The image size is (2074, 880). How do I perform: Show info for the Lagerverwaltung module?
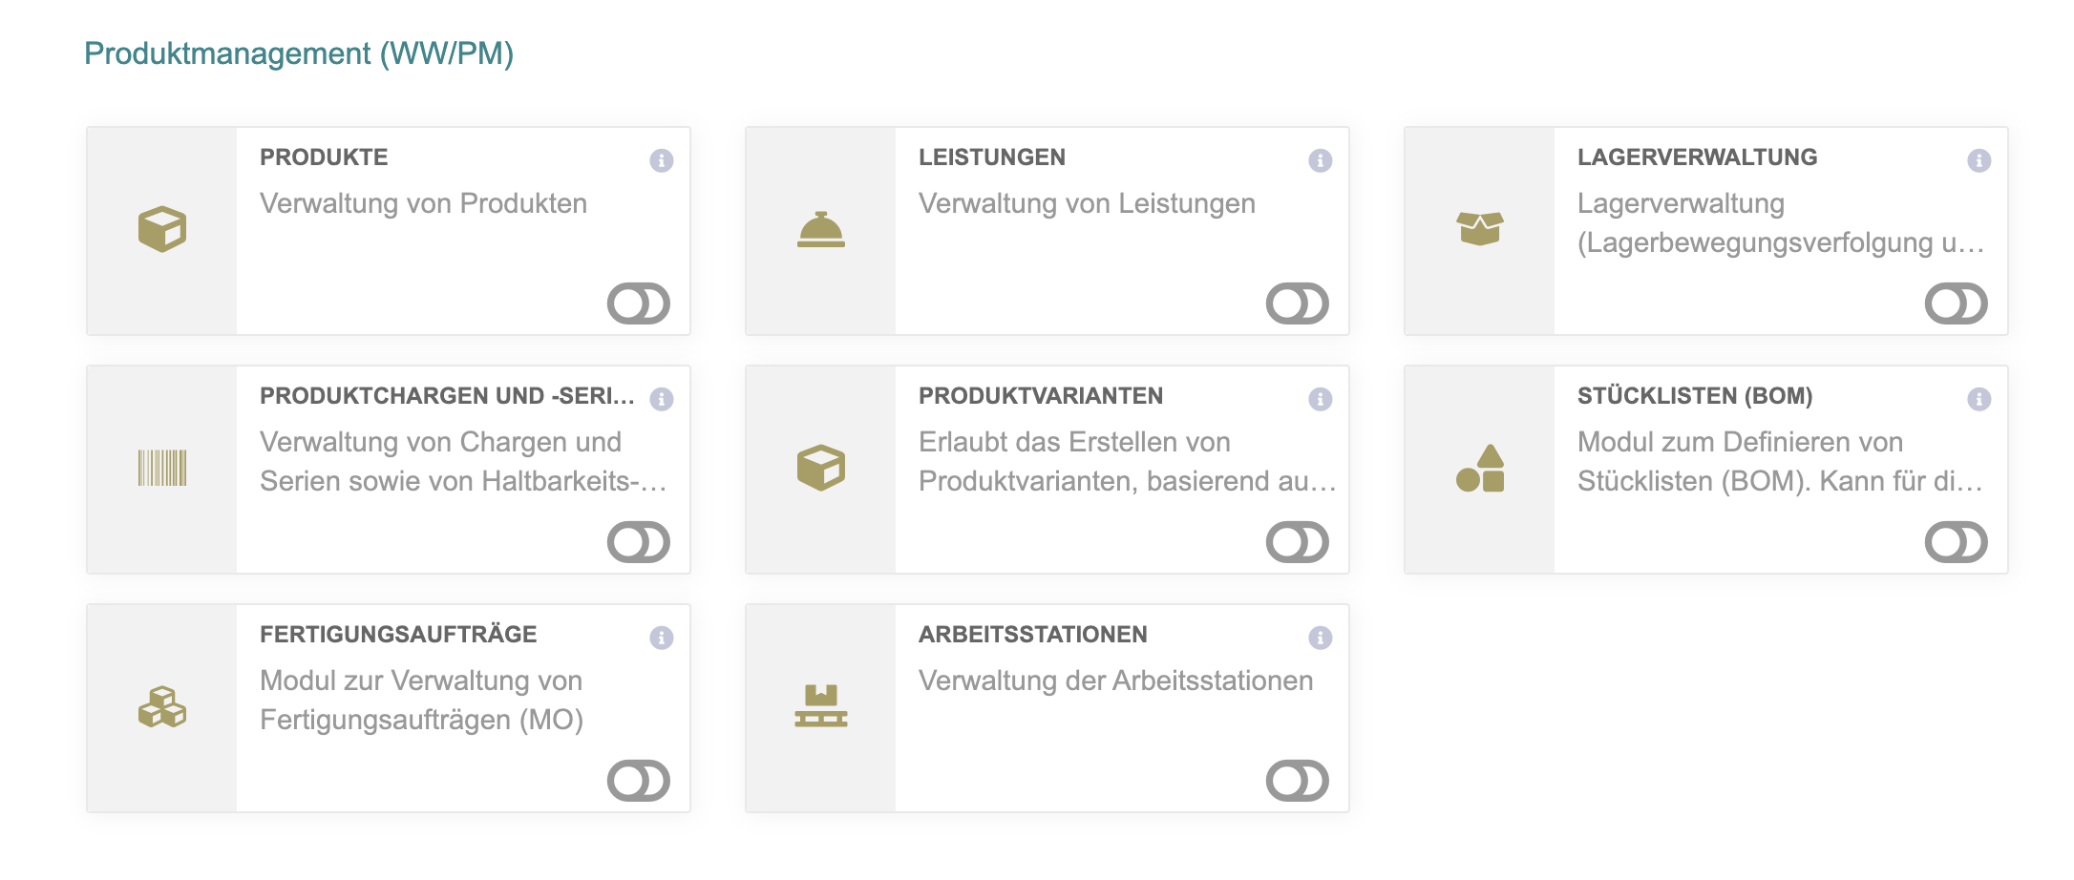1979,160
